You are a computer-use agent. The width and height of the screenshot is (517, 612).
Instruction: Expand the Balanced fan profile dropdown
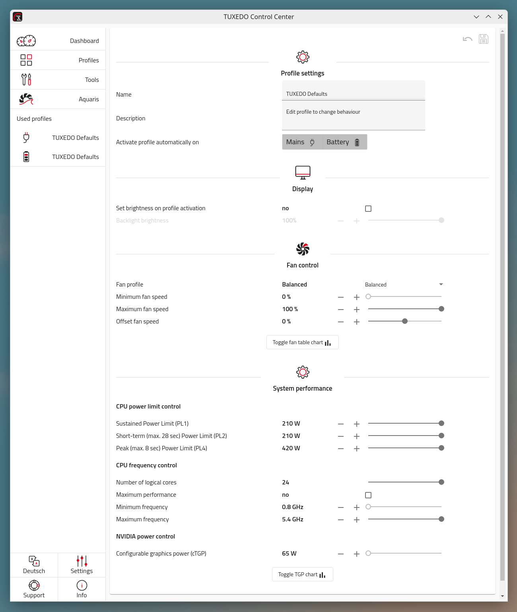click(x=404, y=285)
